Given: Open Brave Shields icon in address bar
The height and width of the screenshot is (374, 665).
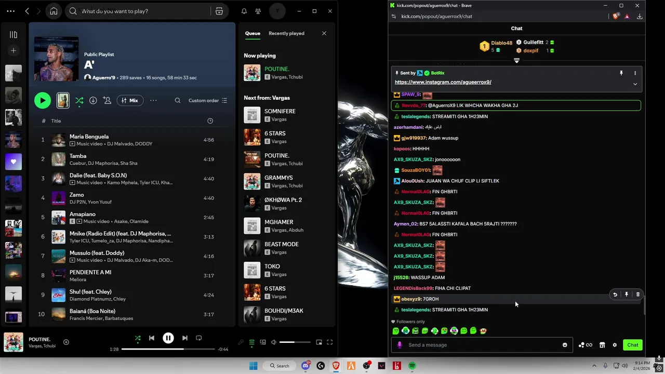Looking at the screenshot, I should (x=616, y=16).
